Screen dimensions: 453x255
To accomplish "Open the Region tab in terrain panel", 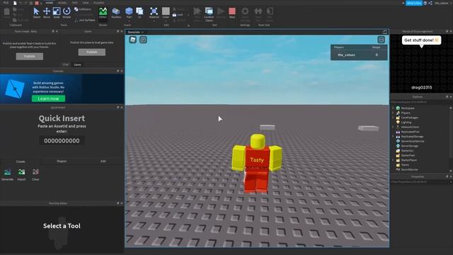I will click(62, 161).
